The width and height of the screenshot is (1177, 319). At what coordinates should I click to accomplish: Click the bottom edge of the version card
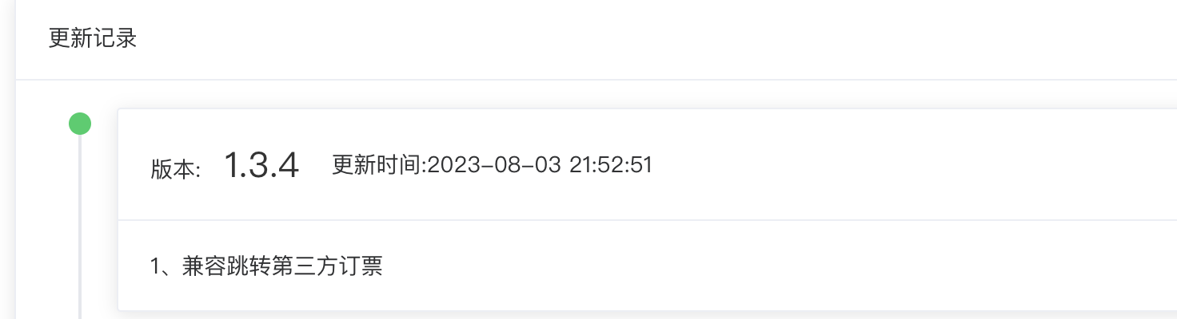[640, 310]
